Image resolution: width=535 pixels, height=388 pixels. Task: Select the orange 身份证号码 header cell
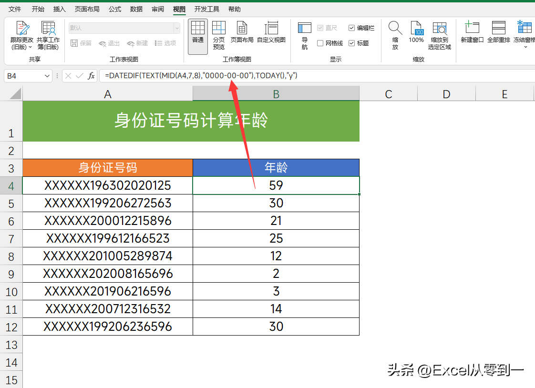[x=108, y=168]
